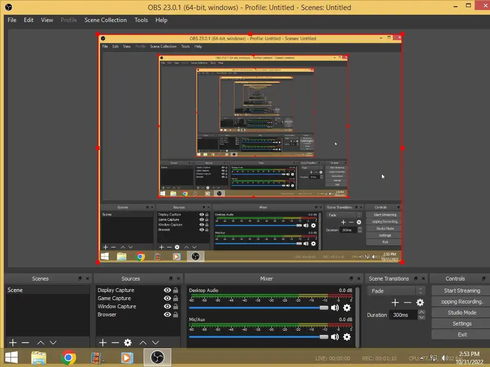Image resolution: width=490 pixels, height=367 pixels.
Task: Open transition properties gear
Action: click(420, 302)
